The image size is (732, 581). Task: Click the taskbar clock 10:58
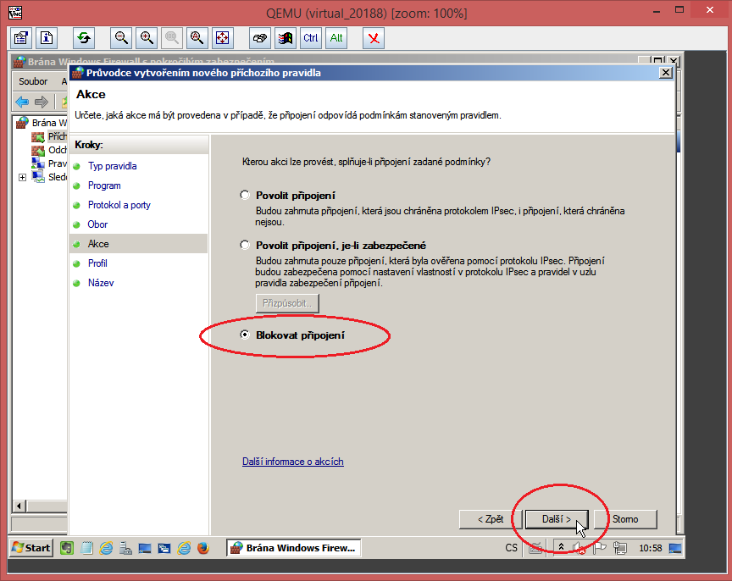point(651,548)
